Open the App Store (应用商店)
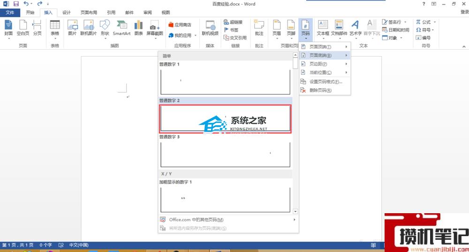This screenshot has height=252, width=469. (x=180, y=25)
